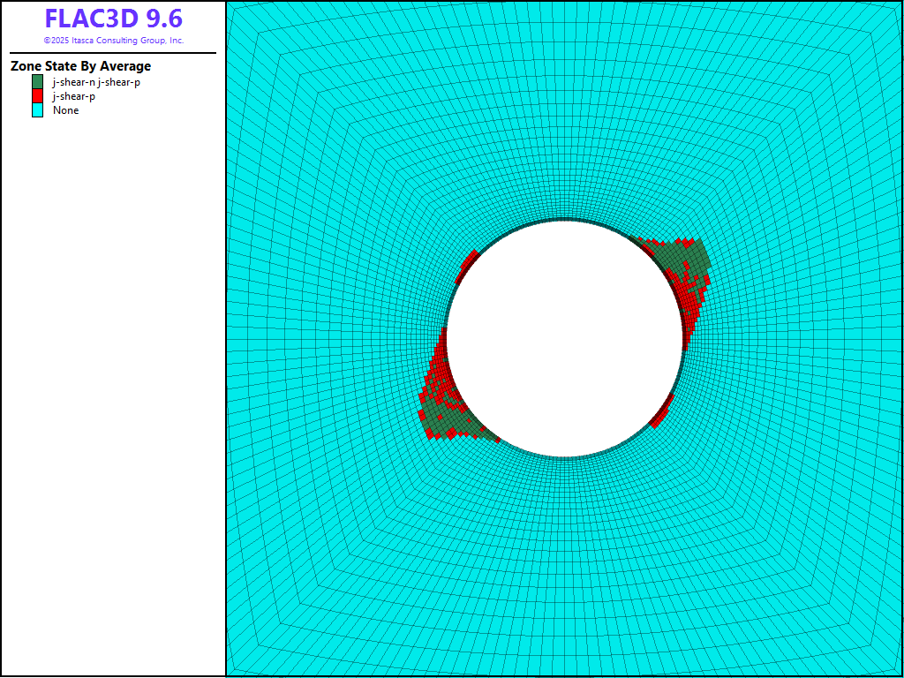Select the j-shear-n j-shear-p legend label
904x678 pixels.
(96, 82)
